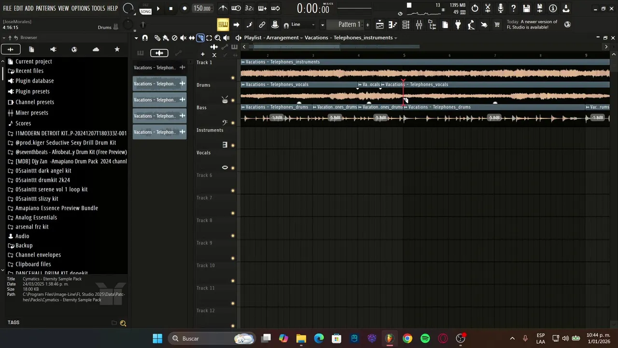Open browser Plugins speaker tab icon
The height and width of the screenshot is (348, 618).
point(53,49)
